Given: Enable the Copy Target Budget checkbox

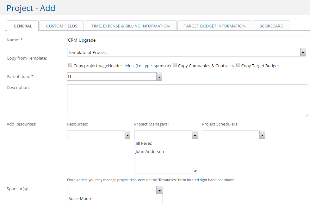Looking at the screenshot, I should pyautogui.click(x=238, y=65).
